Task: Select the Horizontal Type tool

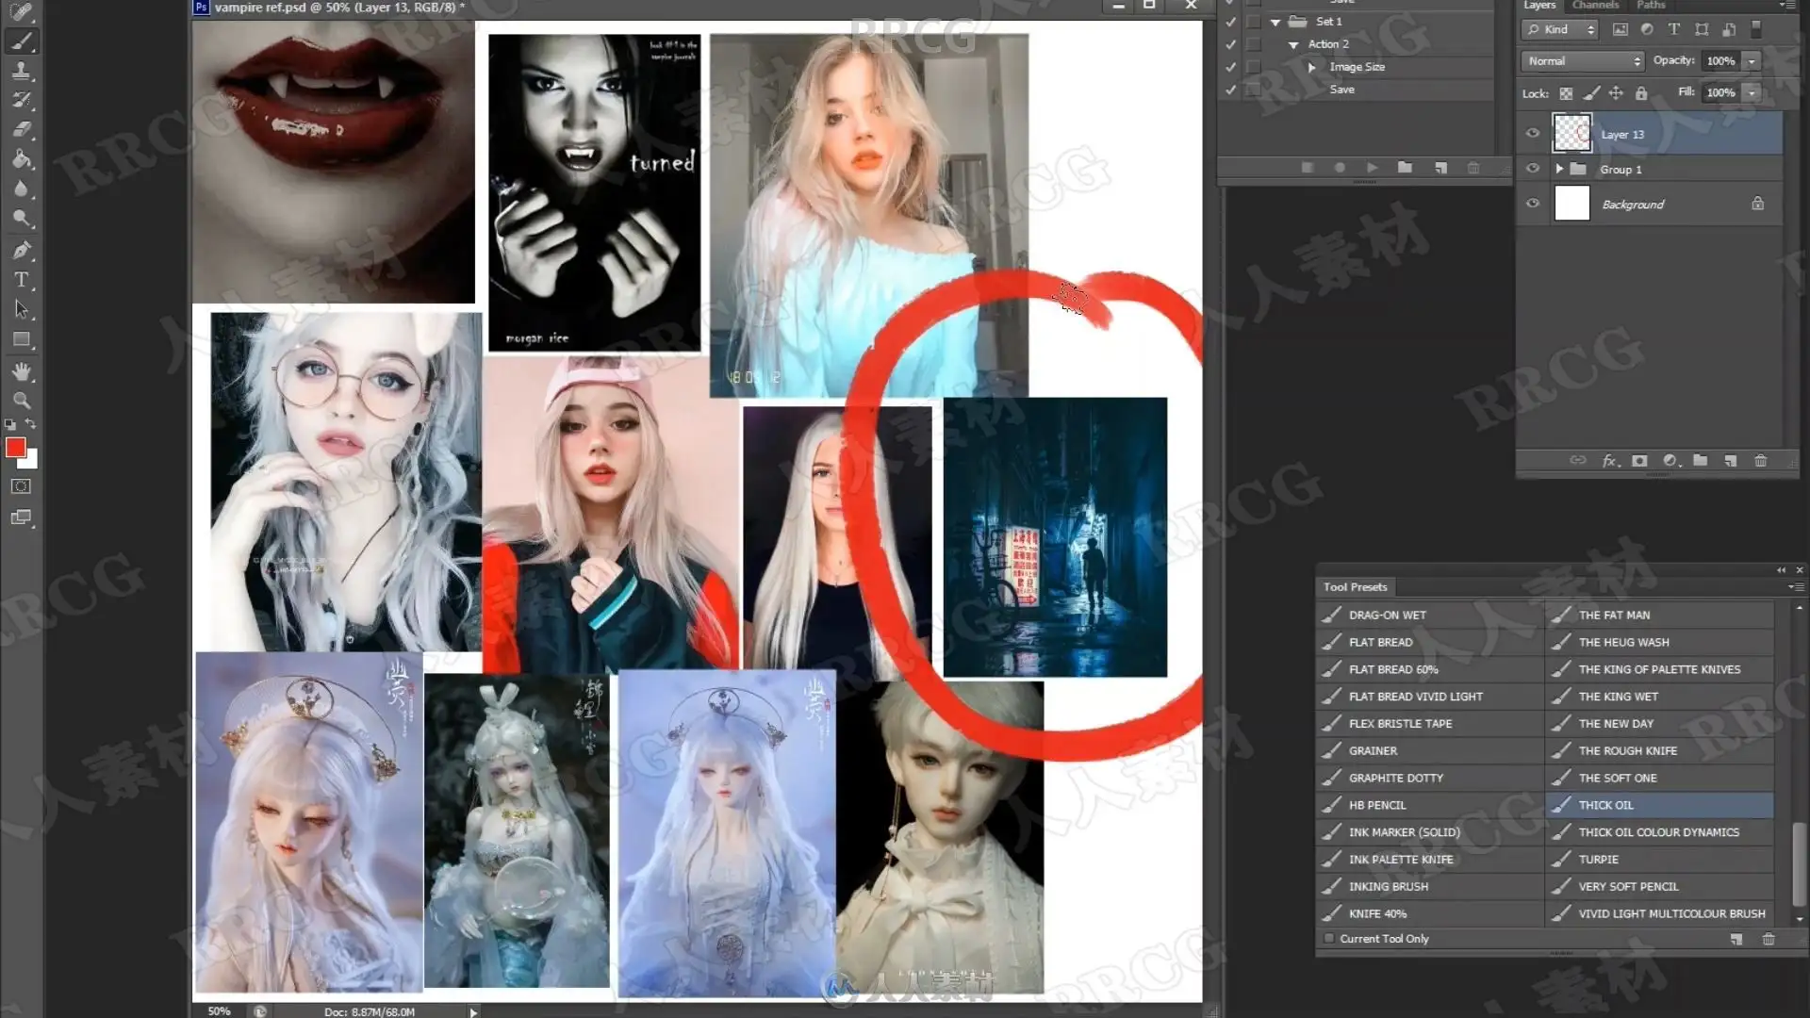Action: coord(22,280)
